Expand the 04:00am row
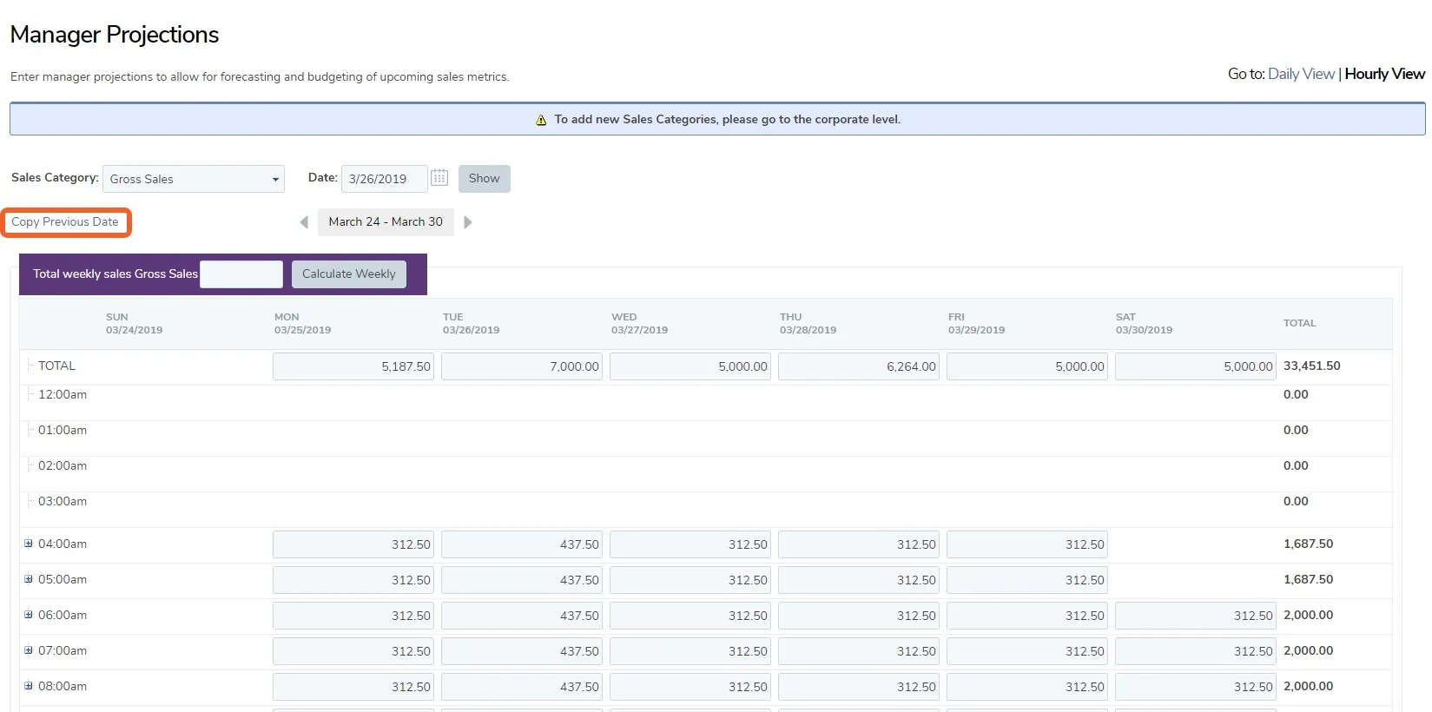Viewport: 1432px width, 712px height. (x=29, y=544)
